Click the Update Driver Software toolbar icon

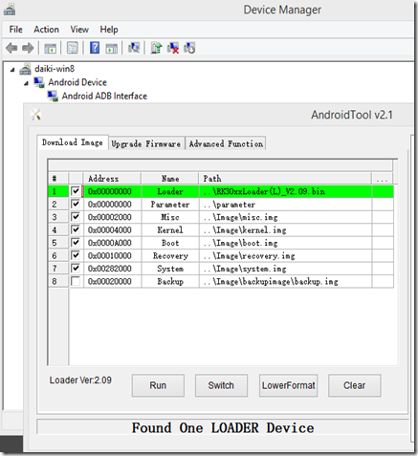(x=156, y=48)
